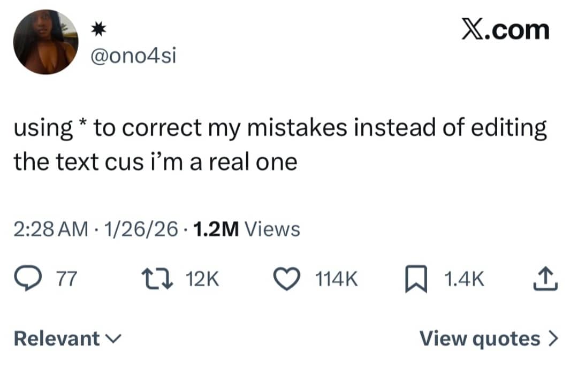The height and width of the screenshot is (385, 578).
Task: Click the 1.4K bookmarks count
Action: click(x=465, y=279)
